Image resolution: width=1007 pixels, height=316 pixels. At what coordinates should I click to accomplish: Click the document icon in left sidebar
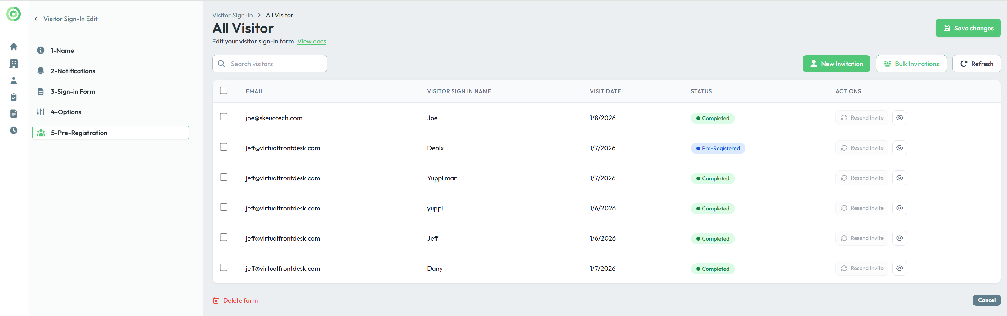[x=14, y=113]
